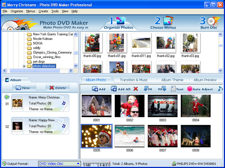The image size is (225, 168).
Task: Select thumbnail thanks02.jpg
Action: [x=166, y=43]
